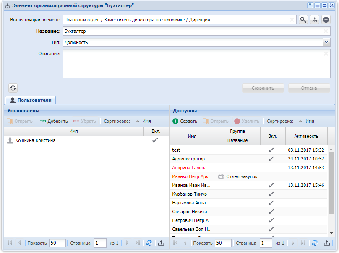This screenshot has height=253, width=339.
Task: Click Открыть in the Доступны toolbar
Action: (216, 121)
